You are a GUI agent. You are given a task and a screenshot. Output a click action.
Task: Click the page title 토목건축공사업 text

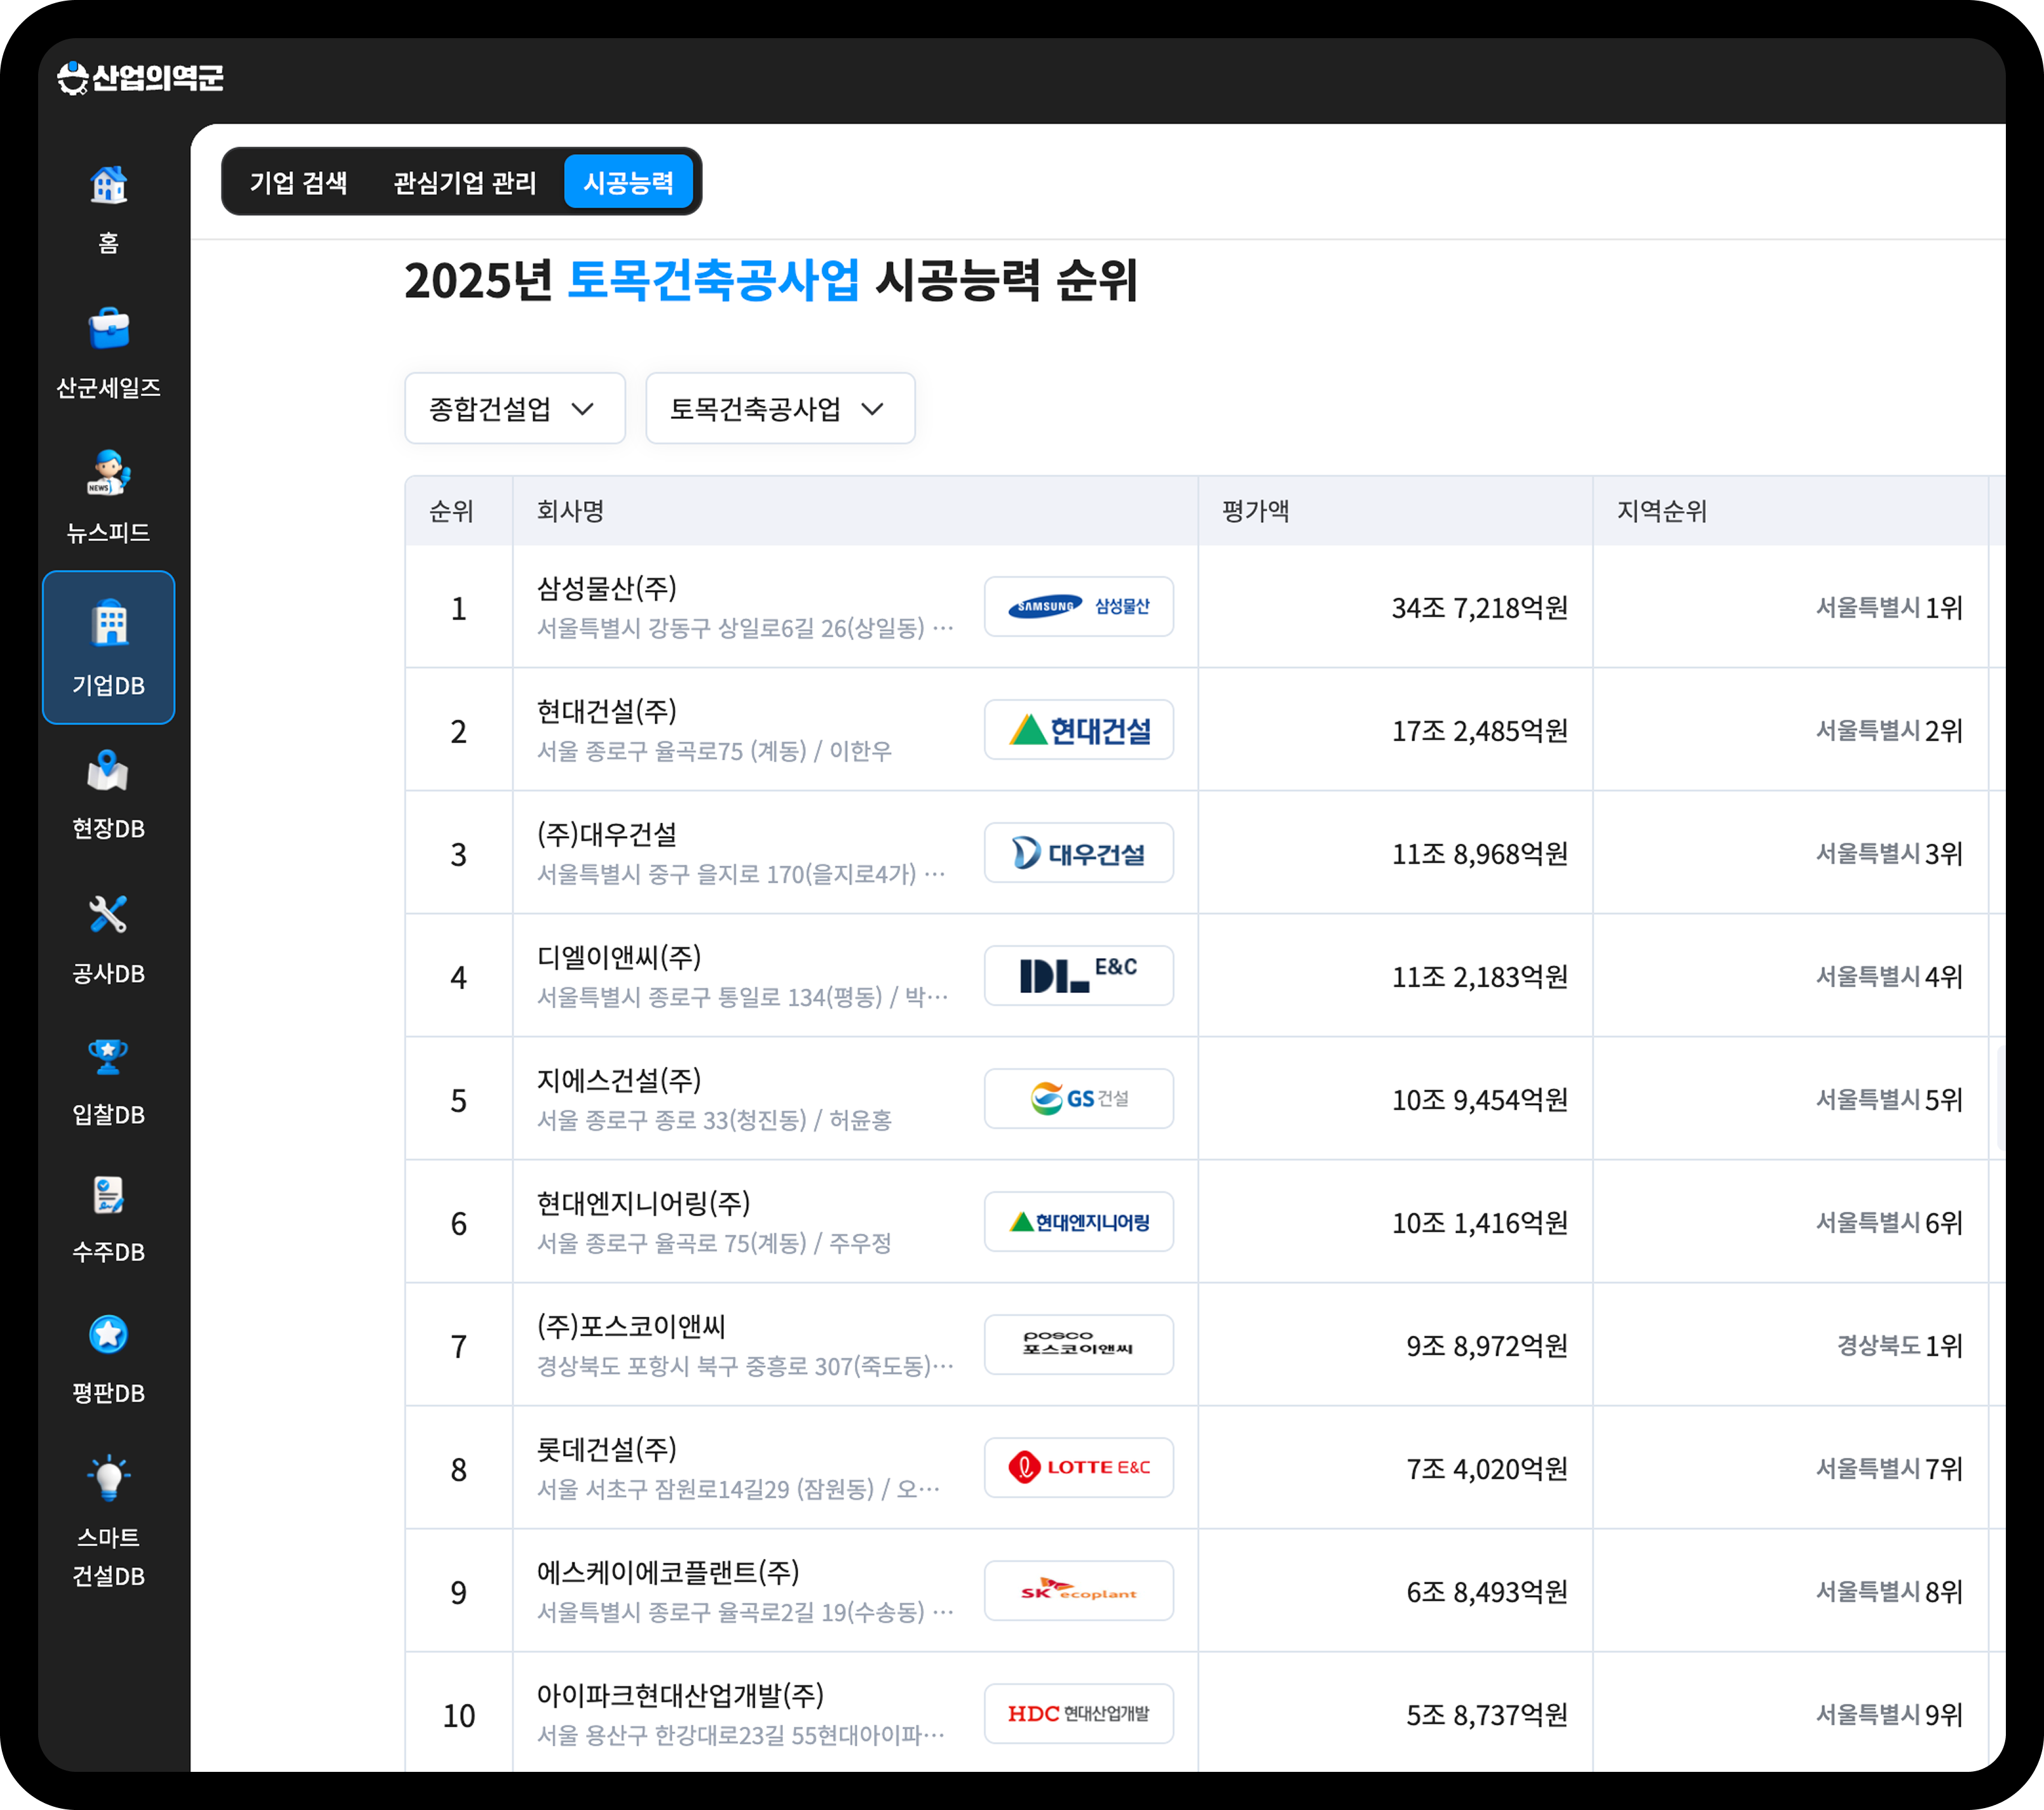point(713,279)
